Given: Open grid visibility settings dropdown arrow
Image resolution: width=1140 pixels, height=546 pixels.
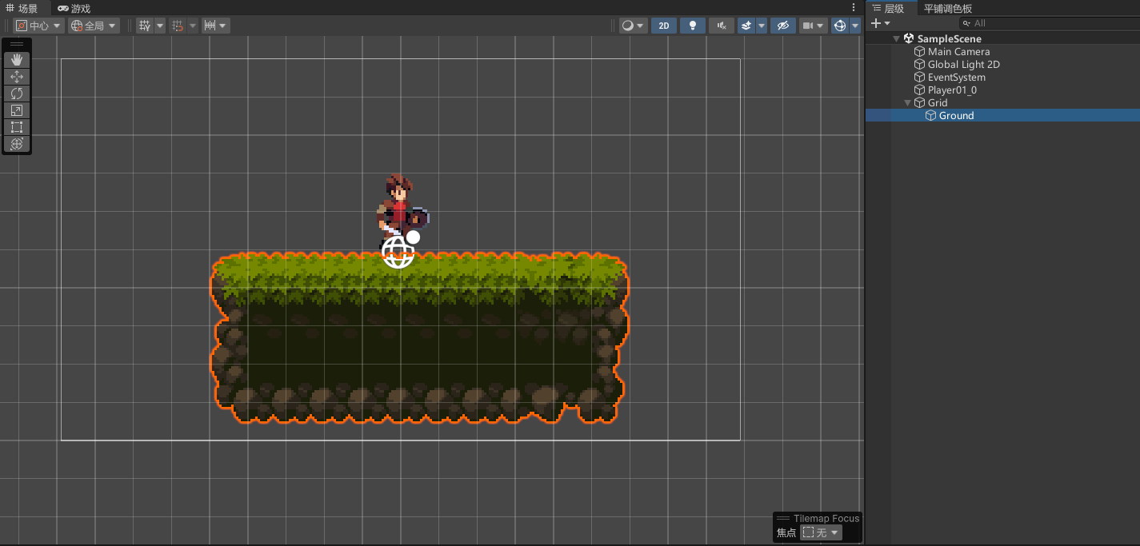Looking at the screenshot, I should [160, 26].
